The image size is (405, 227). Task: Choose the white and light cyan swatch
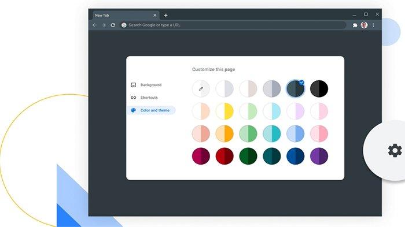[272, 111]
